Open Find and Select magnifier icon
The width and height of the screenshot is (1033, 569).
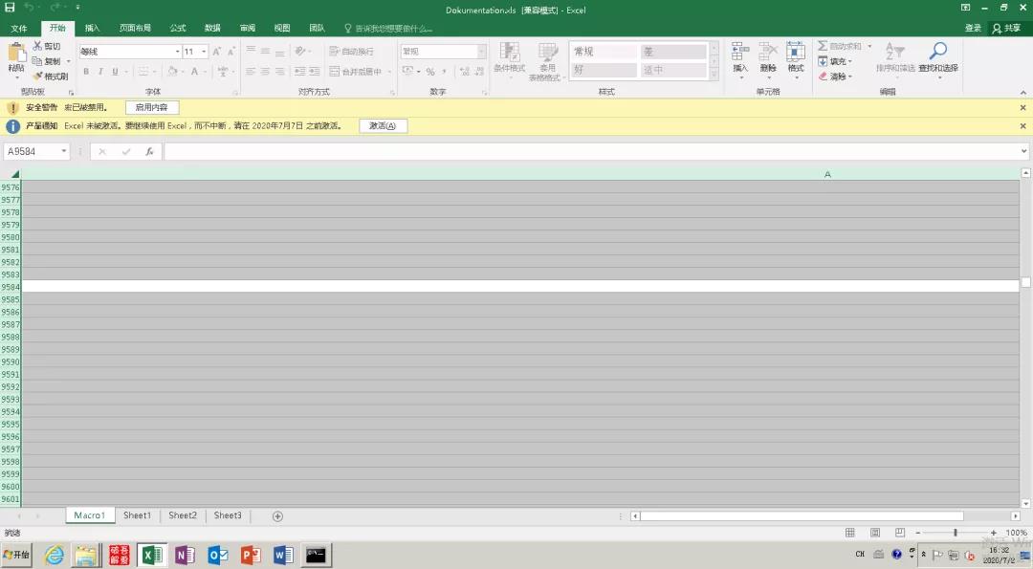pyautogui.click(x=938, y=52)
